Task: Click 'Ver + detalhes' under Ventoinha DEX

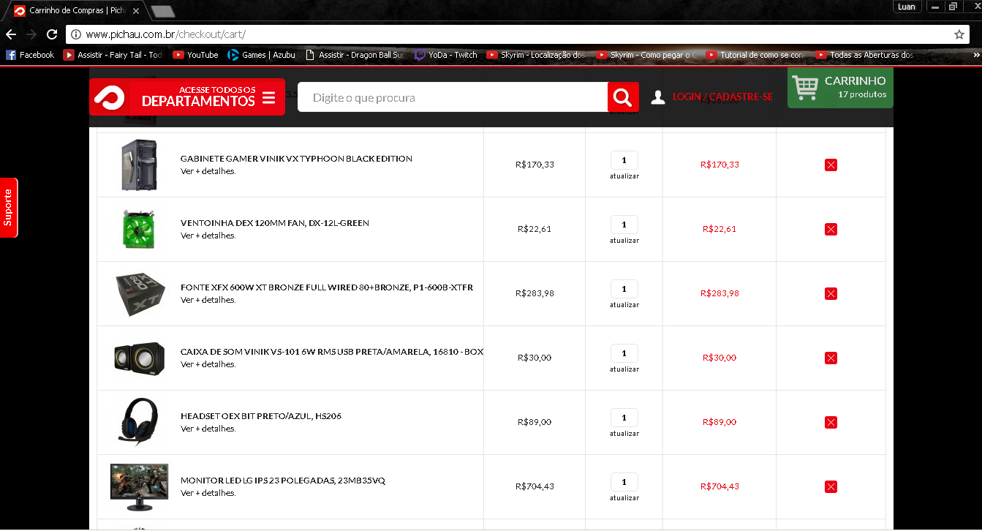Action: click(x=208, y=236)
